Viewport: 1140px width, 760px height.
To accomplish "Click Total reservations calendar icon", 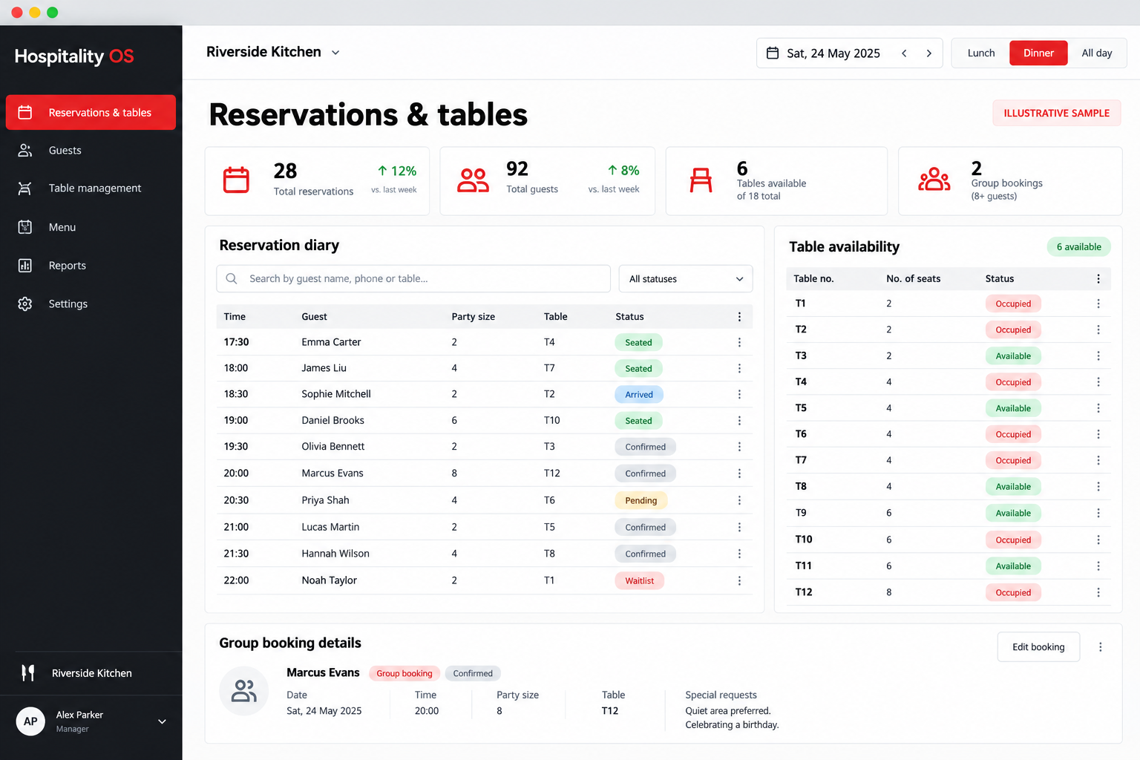I will (x=236, y=180).
